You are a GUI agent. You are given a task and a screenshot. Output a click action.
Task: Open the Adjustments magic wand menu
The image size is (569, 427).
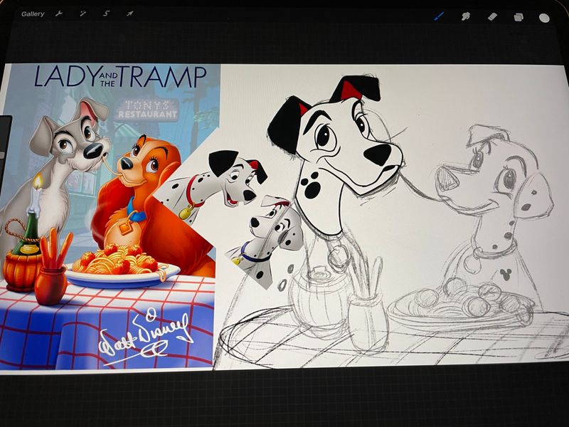coord(83,14)
